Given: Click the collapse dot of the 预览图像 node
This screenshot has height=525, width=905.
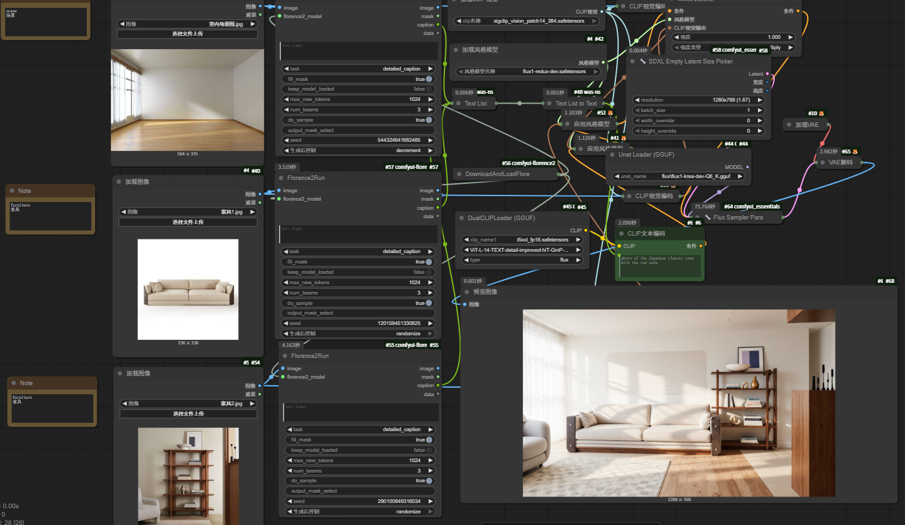Looking at the screenshot, I should click(x=466, y=292).
